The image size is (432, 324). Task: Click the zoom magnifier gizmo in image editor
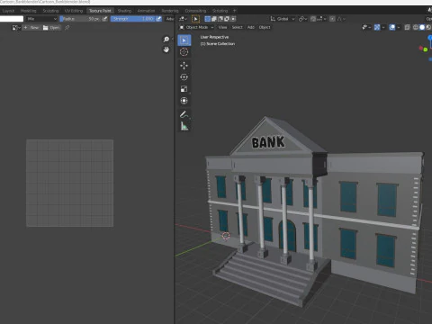(166, 40)
